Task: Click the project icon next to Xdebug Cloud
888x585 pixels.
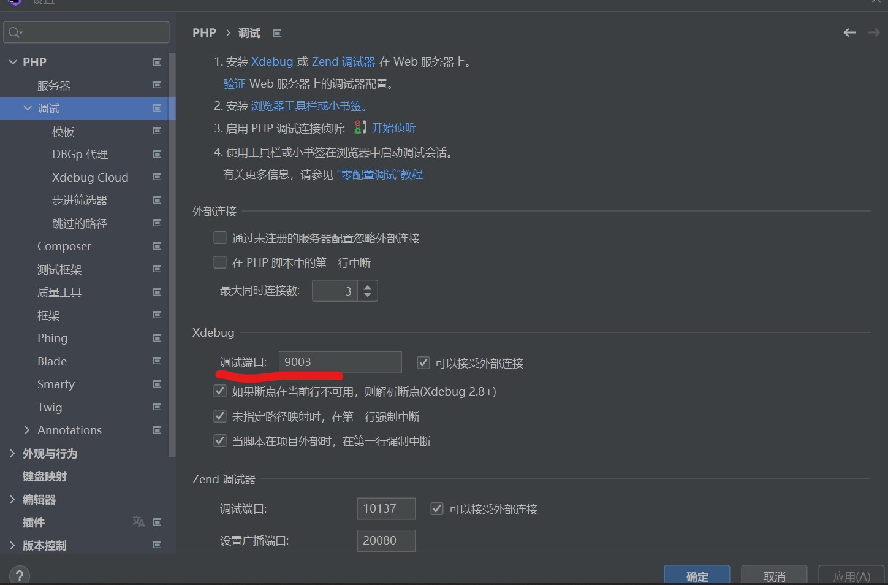Action: pyautogui.click(x=157, y=177)
